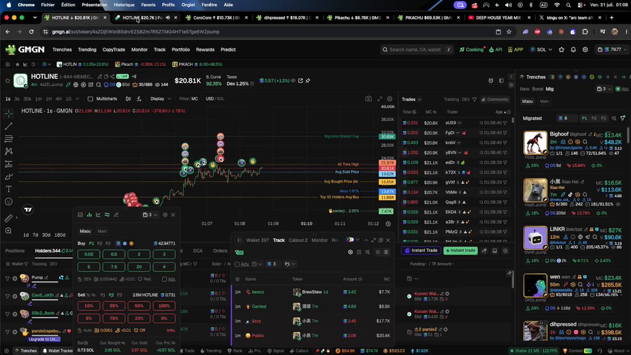This screenshot has height=355, width=631.
Task: Take a chart snapshot with camera icon
Action: 368,99
